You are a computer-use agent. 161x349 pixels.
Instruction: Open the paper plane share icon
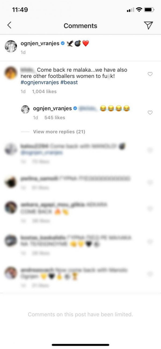point(148,25)
